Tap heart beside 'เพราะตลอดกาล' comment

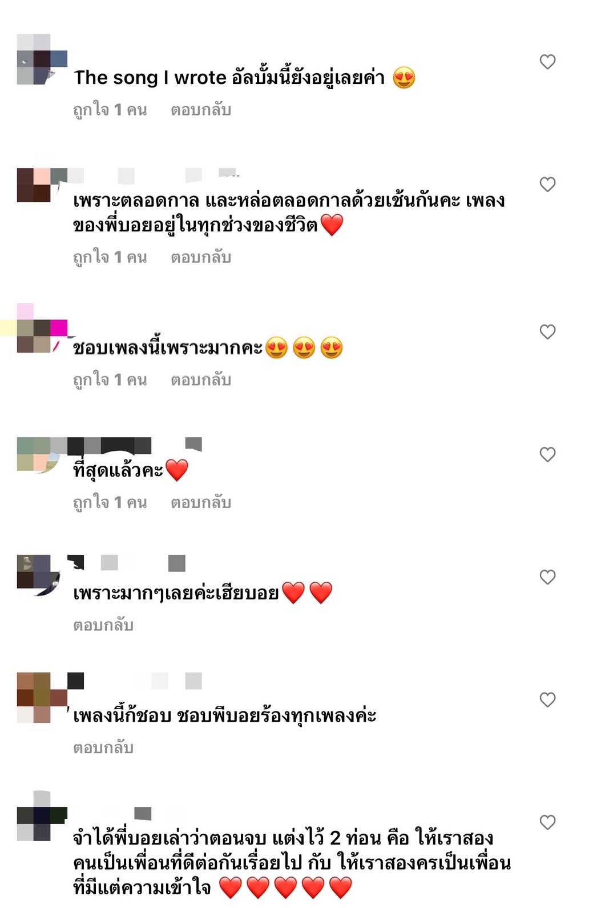coord(547,184)
